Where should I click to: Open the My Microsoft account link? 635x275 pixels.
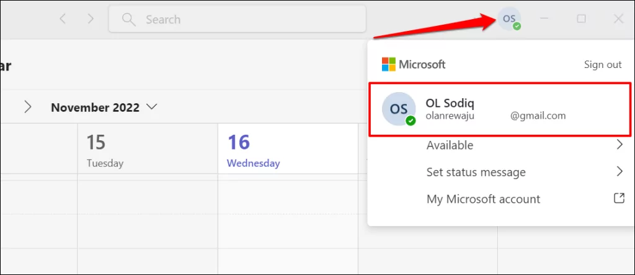click(483, 199)
